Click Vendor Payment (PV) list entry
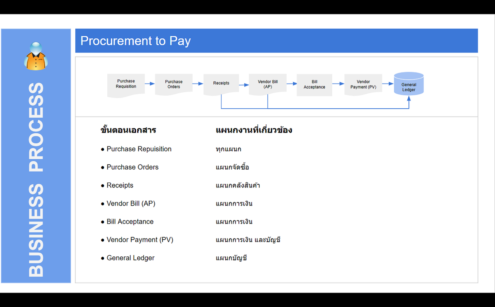Screen dimensions: 495x307 (x=140, y=240)
